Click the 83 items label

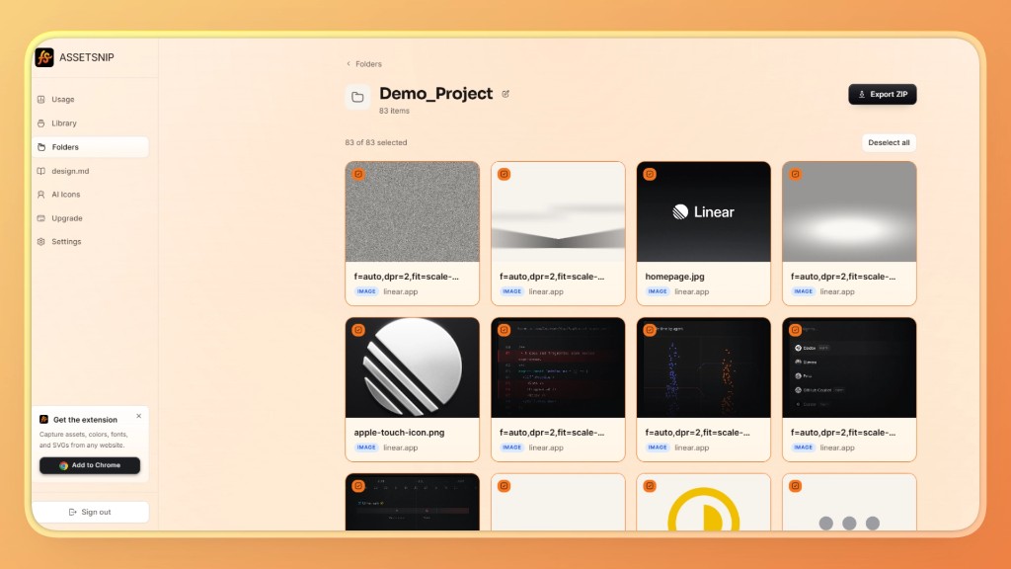(x=394, y=111)
